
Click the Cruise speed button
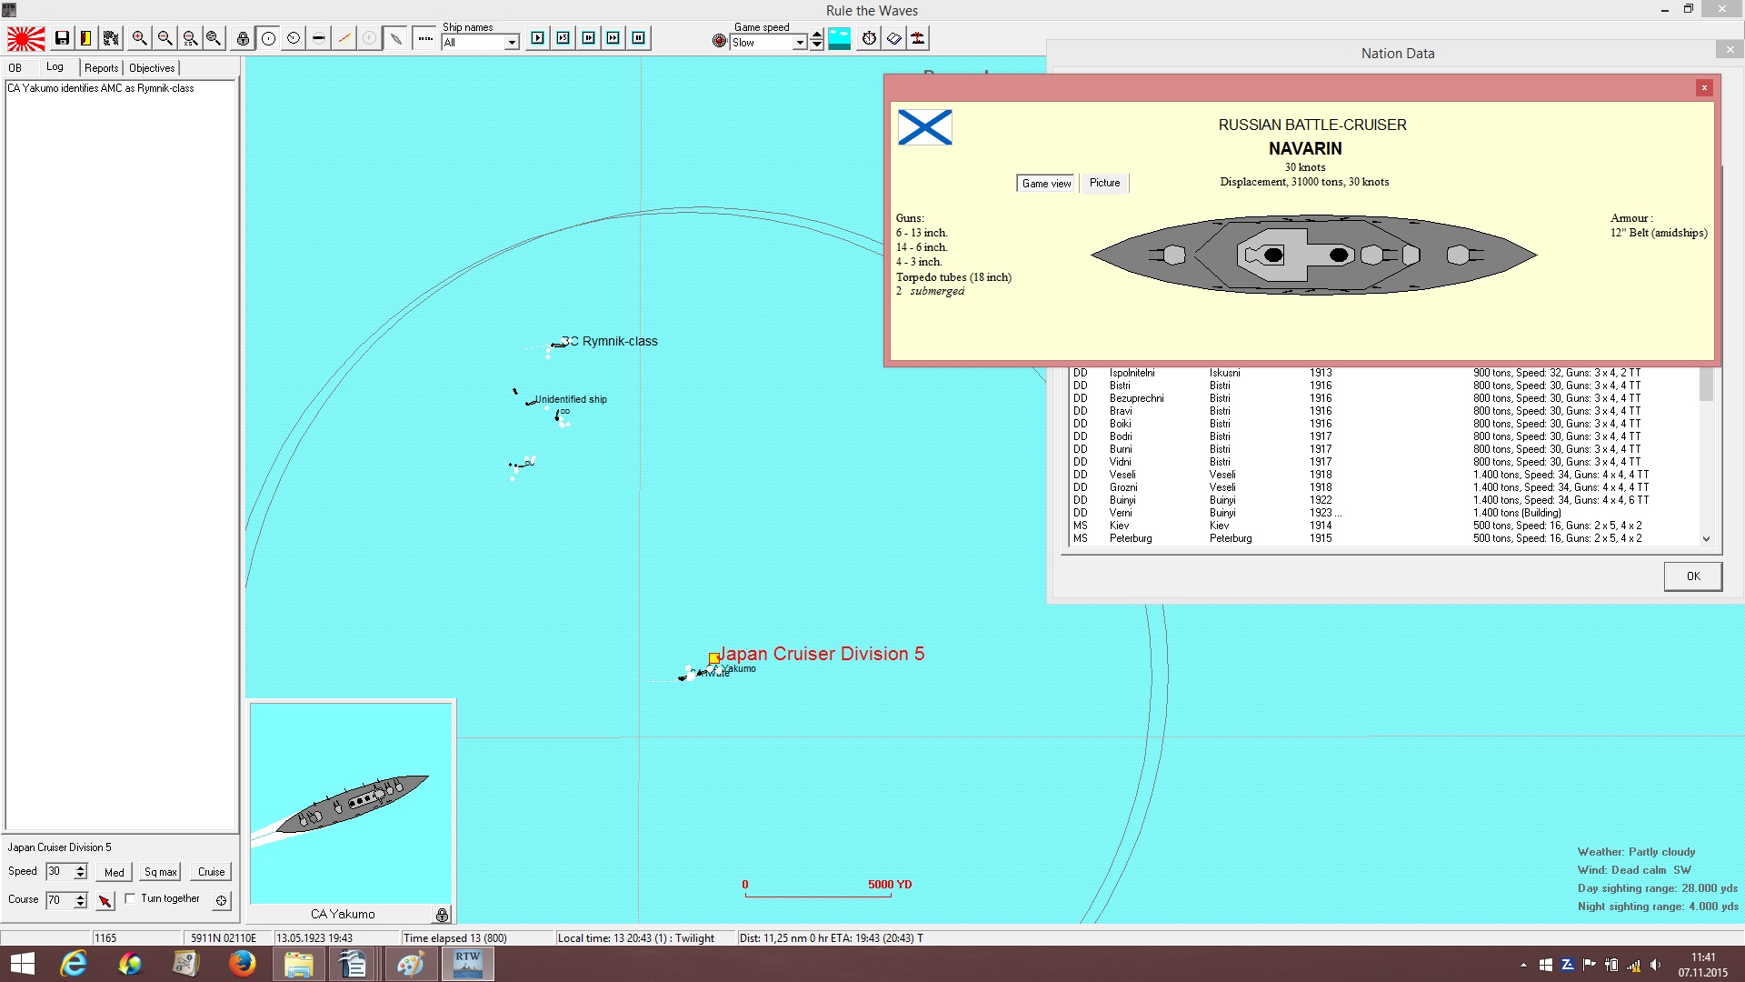(212, 872)
